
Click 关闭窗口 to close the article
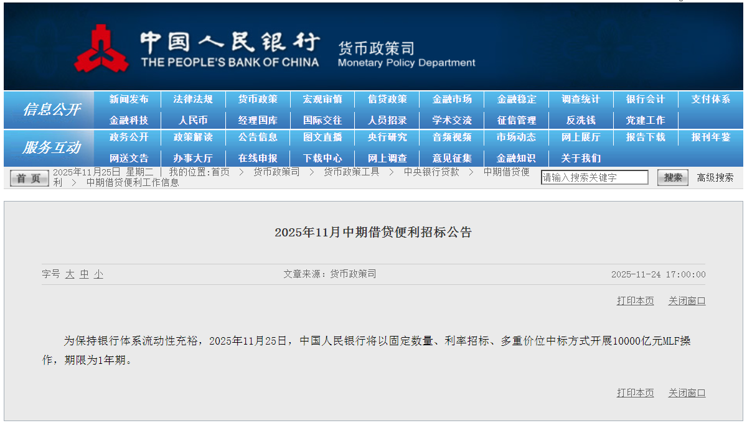pos(687,300)
